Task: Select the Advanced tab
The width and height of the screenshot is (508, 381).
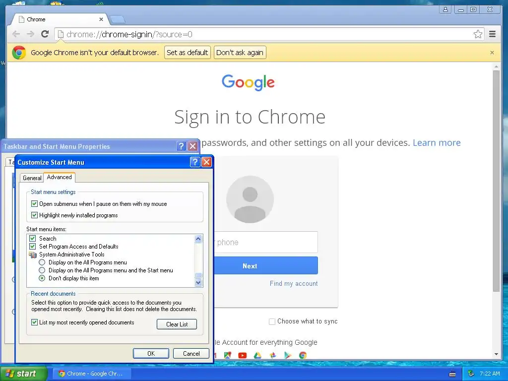Action: [60, 177]
